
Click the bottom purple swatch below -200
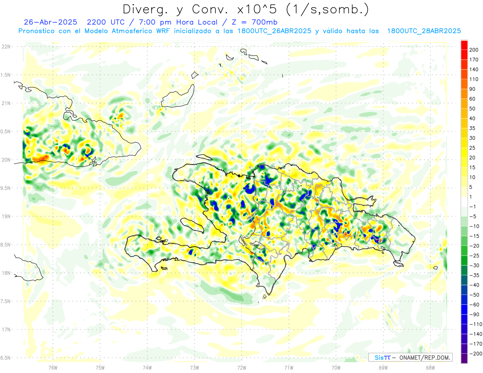tap(464, 359)
